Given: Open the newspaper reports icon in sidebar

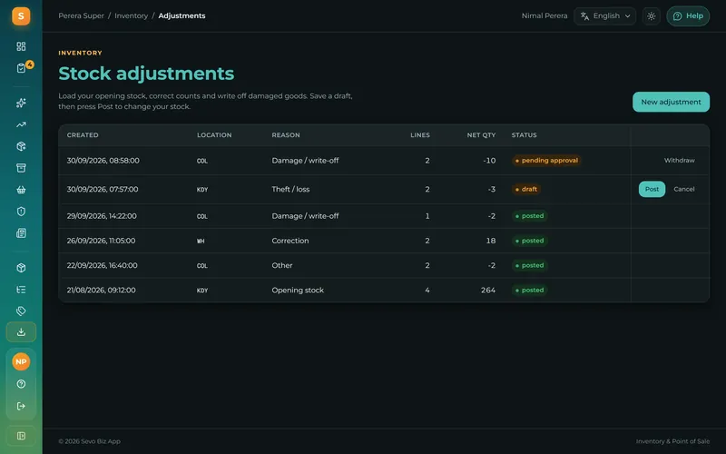Looking at the screenshot, I should click(21, 233).
